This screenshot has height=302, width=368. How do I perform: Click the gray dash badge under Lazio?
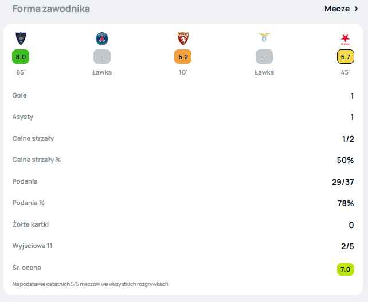(x=264, y=57)
